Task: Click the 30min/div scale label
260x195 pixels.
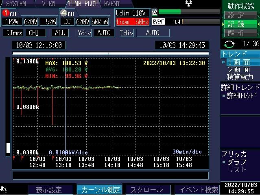Action: (187, 152)
